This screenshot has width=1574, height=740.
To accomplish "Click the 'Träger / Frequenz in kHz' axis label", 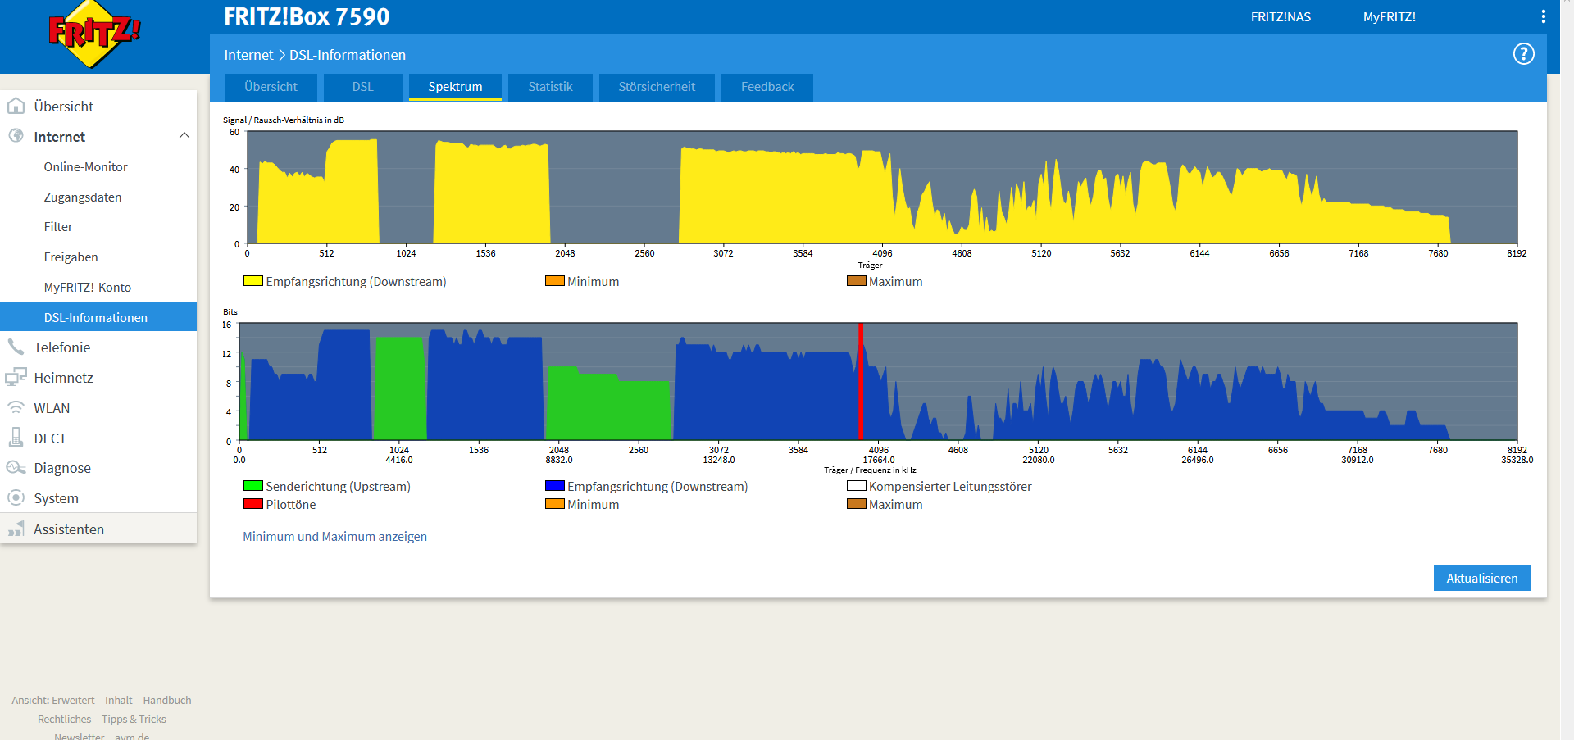I will tap(870, 470).
